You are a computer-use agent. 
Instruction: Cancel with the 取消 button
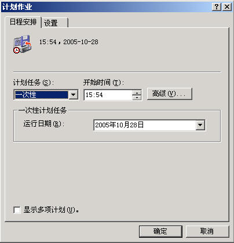[x=207, y=231]
